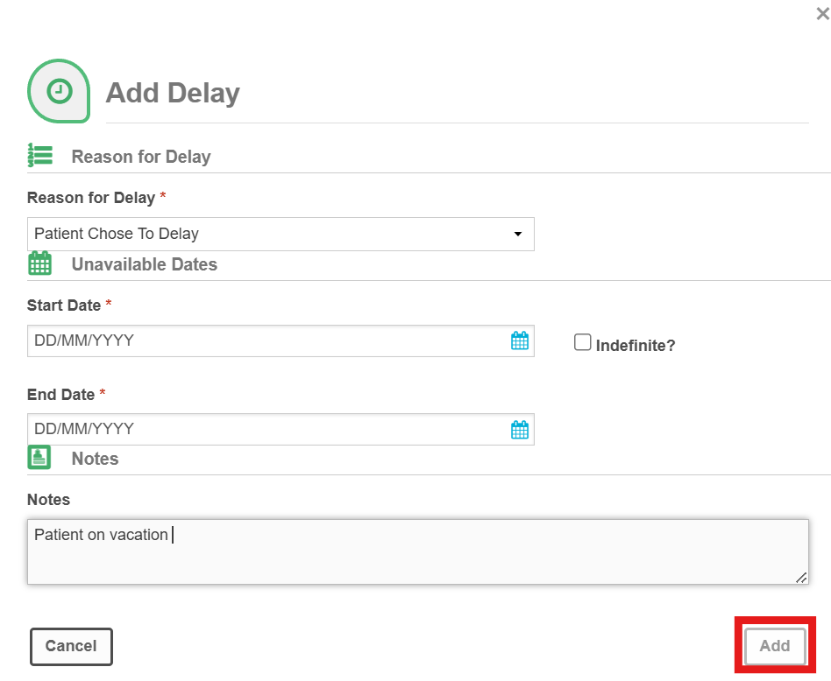Open the Reason for Delay dropdown
Image resolution: width=831 pixels, height=681 pixels.
point(281,234)
